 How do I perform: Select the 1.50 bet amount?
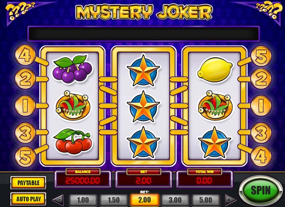[x=114, y=200]
